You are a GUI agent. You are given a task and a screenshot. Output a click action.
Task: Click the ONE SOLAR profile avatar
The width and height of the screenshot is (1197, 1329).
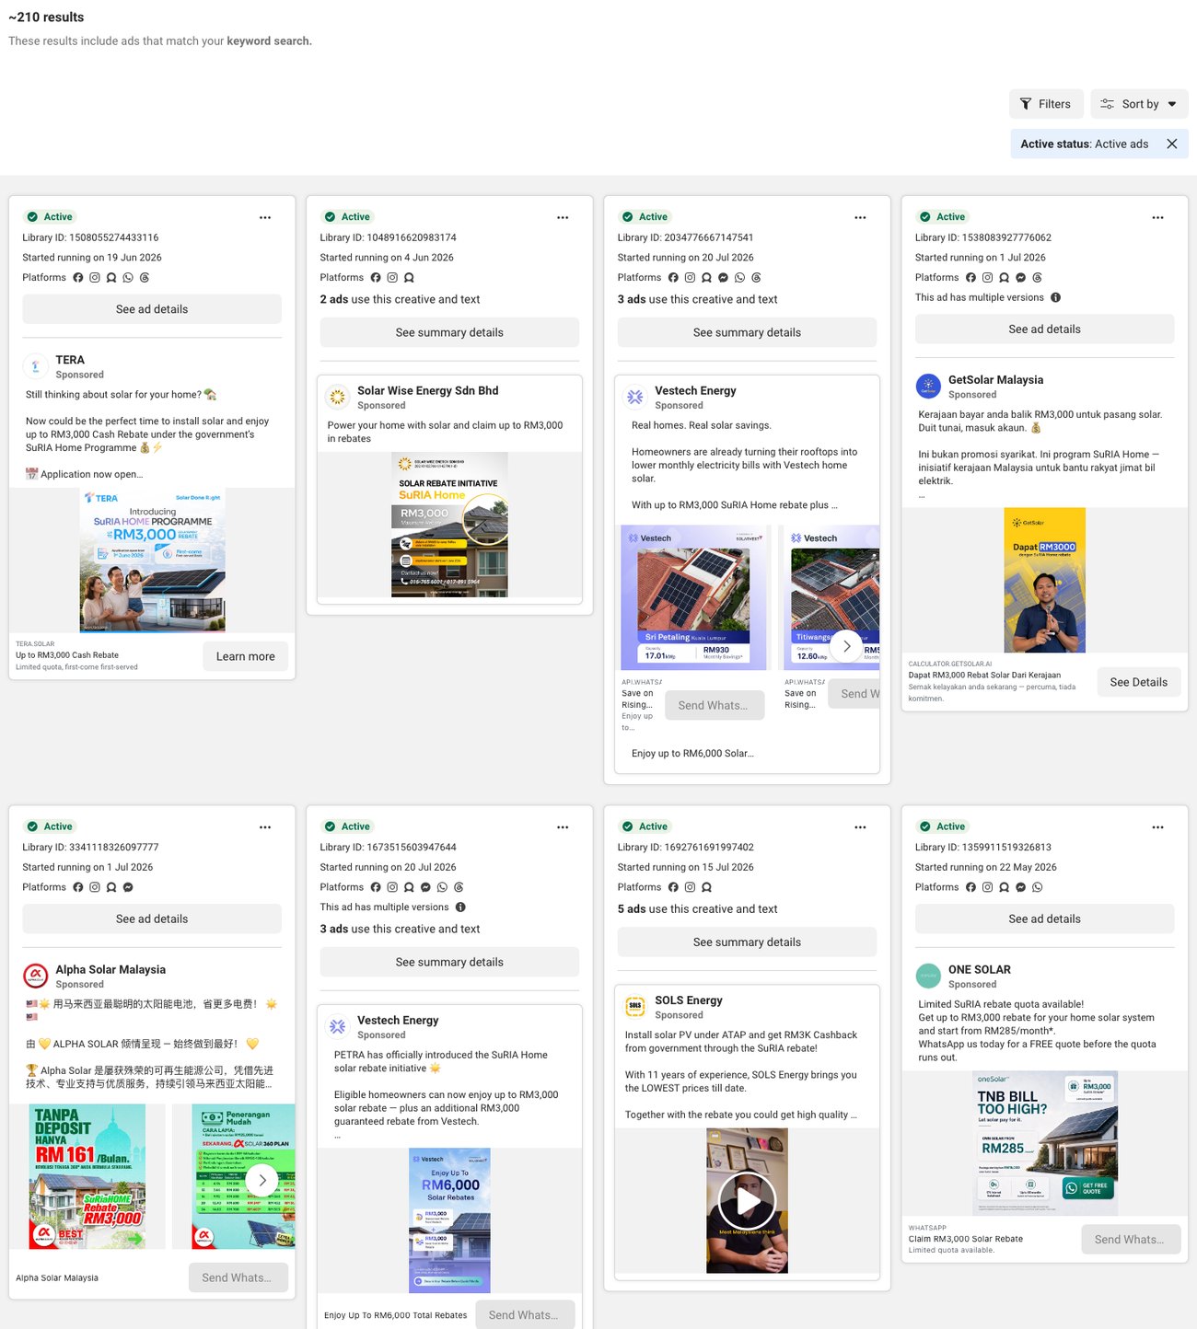tap(928, 976)
